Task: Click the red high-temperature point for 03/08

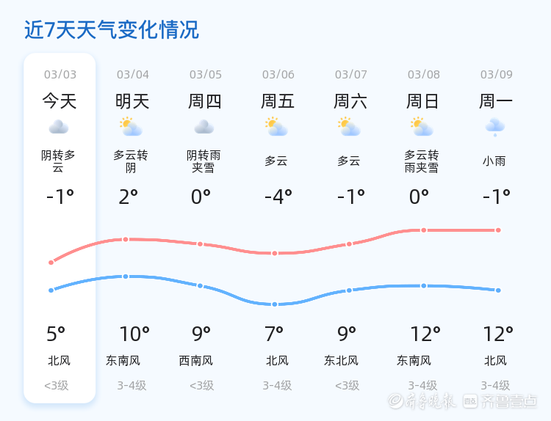Action: tap(424, 230)
